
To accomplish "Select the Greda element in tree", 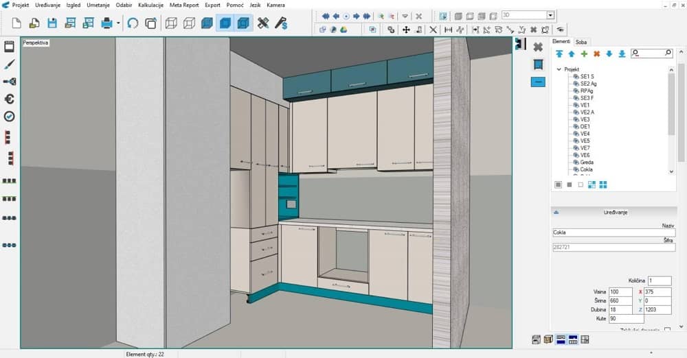I will (x=587, y=163).
